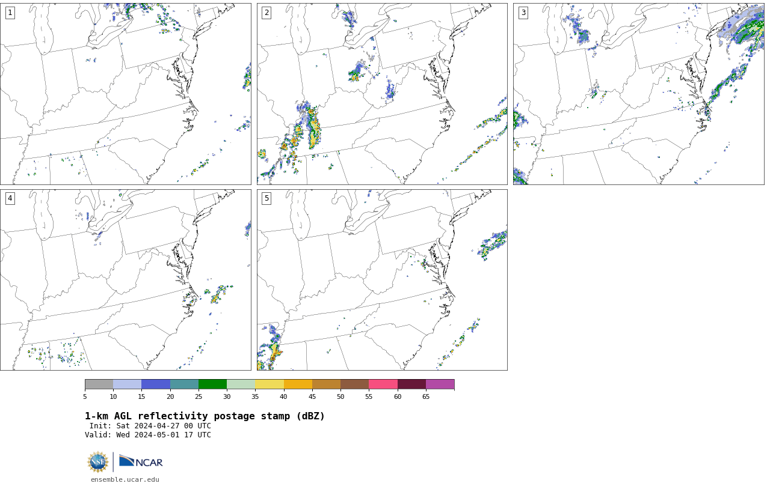This screenshot has height=486, width=770.
Task: Open ensemble member 2 reflectivity map
Action: click(x=382, y=94)
